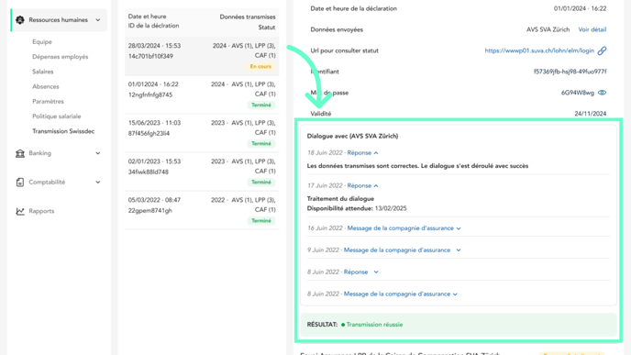
Task: Click the Ressources humaines people icon
Action: pyautogui.click(x=20, y=20)
